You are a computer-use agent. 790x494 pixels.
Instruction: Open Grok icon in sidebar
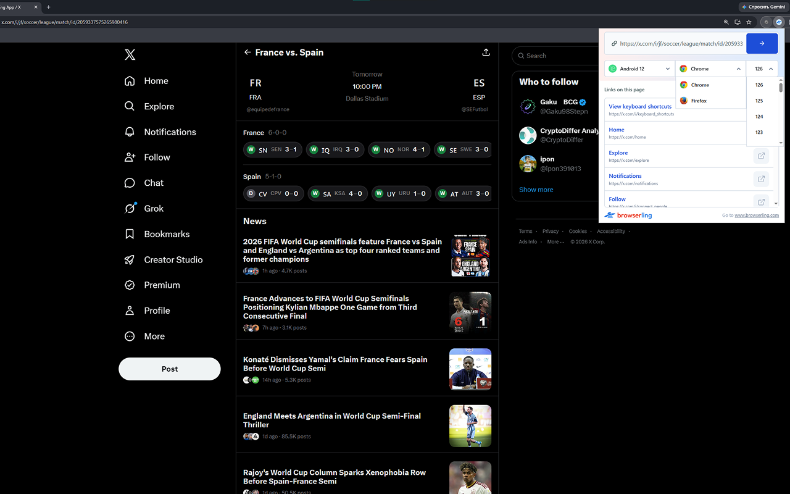click(130, 209)
